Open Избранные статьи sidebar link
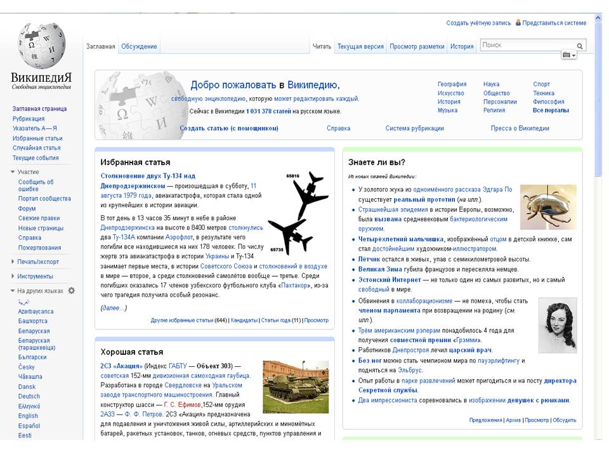This screenshot has height=457, width=609. point(37,138)
